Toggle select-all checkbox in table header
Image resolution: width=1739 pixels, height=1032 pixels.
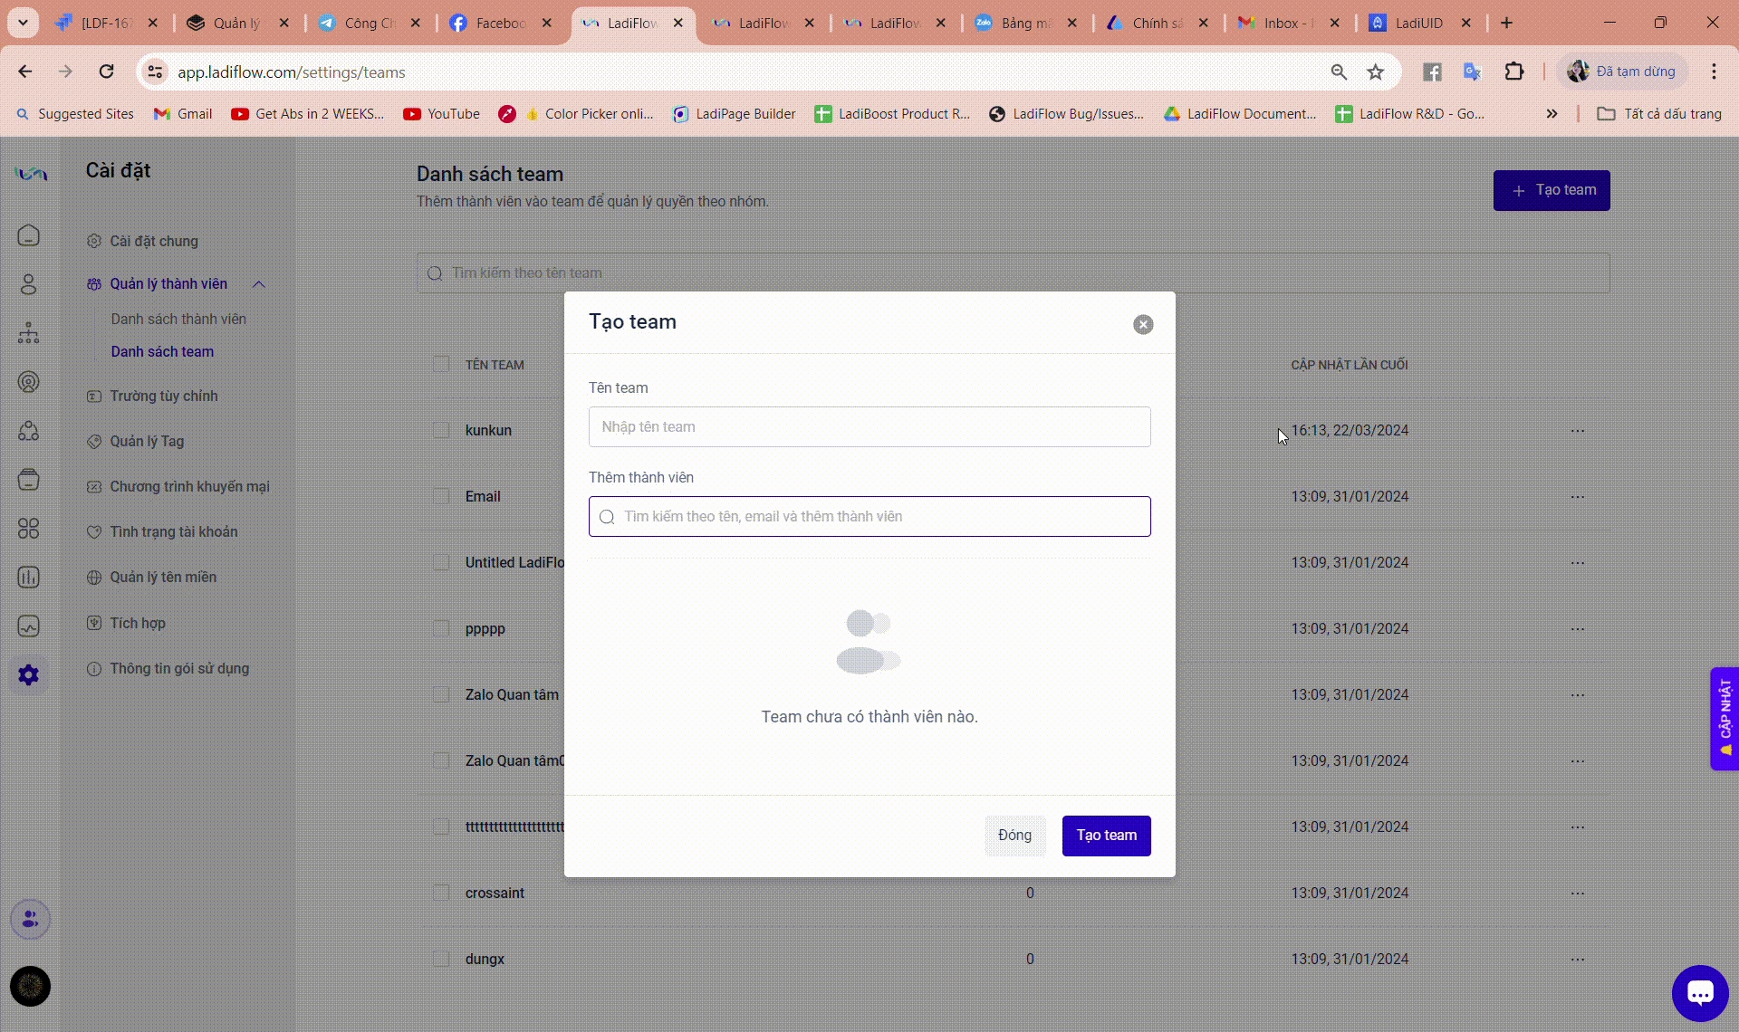point(441,365)
